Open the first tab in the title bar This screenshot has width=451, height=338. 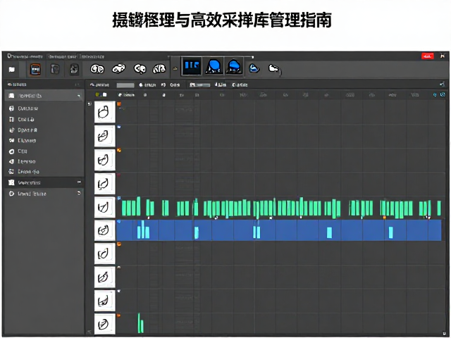(25, 56)
